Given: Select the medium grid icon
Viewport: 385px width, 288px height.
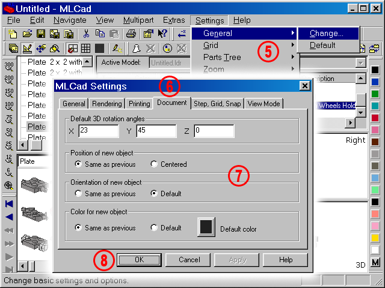Looking at the screenshot, I should [85, 49].
